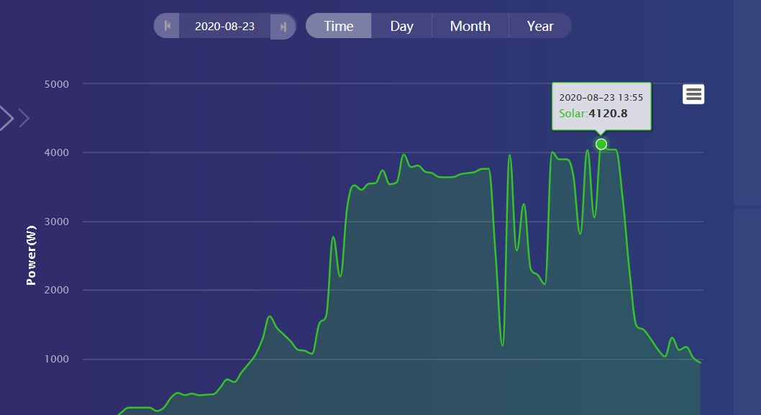Screen dimensions: 761x415
Task: Switch to the Day view
Action: click(x=402, y=26)
